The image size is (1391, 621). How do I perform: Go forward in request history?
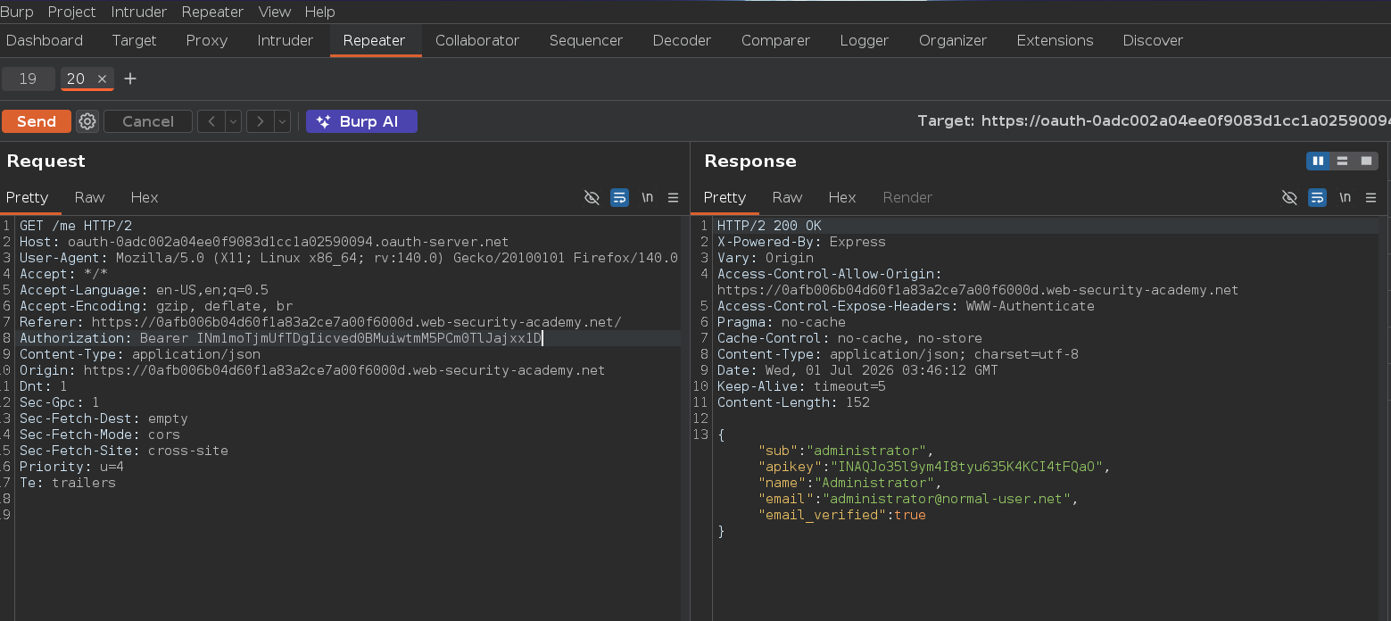click(260, 121)
